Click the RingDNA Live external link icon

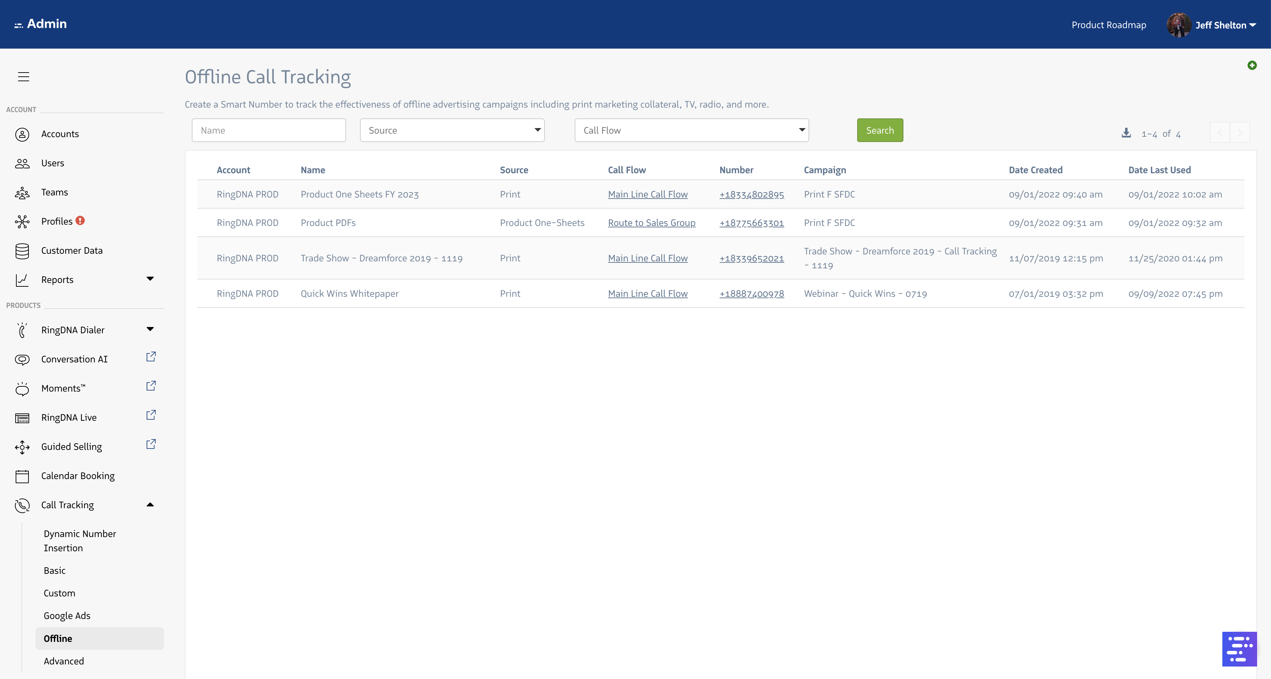click(x=151, y=415)
